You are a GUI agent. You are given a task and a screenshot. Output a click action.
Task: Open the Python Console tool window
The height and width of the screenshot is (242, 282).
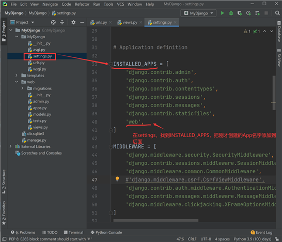[x=106, y=232]
